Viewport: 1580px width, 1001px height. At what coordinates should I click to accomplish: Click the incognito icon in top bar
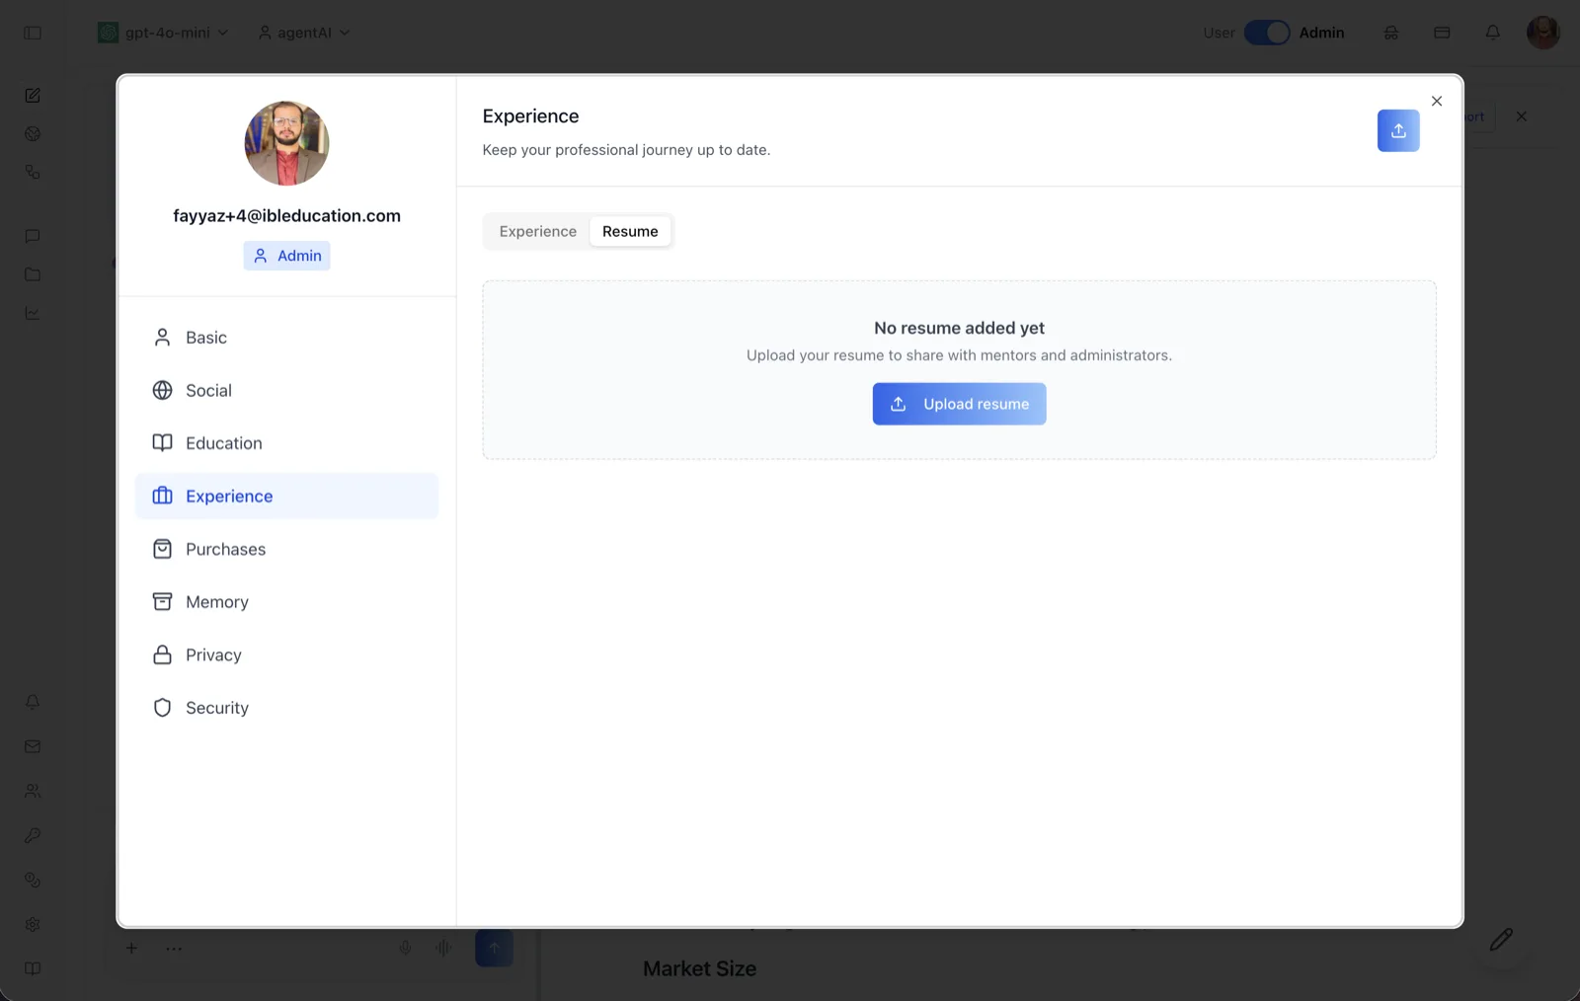click(x=1391, y=33)
